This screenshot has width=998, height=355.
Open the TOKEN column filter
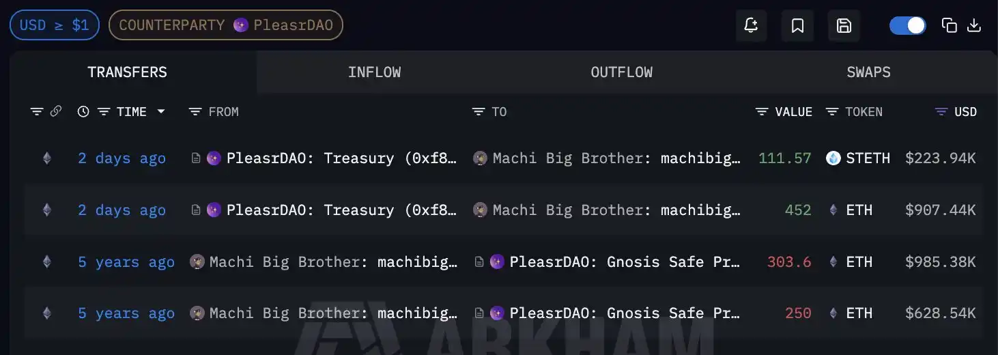click(832, 111)
